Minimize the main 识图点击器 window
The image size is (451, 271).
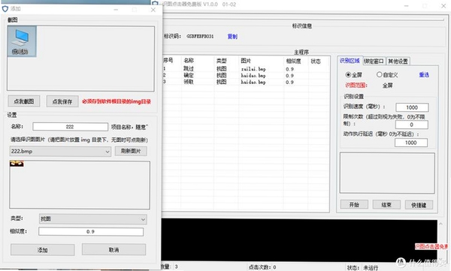407,6
